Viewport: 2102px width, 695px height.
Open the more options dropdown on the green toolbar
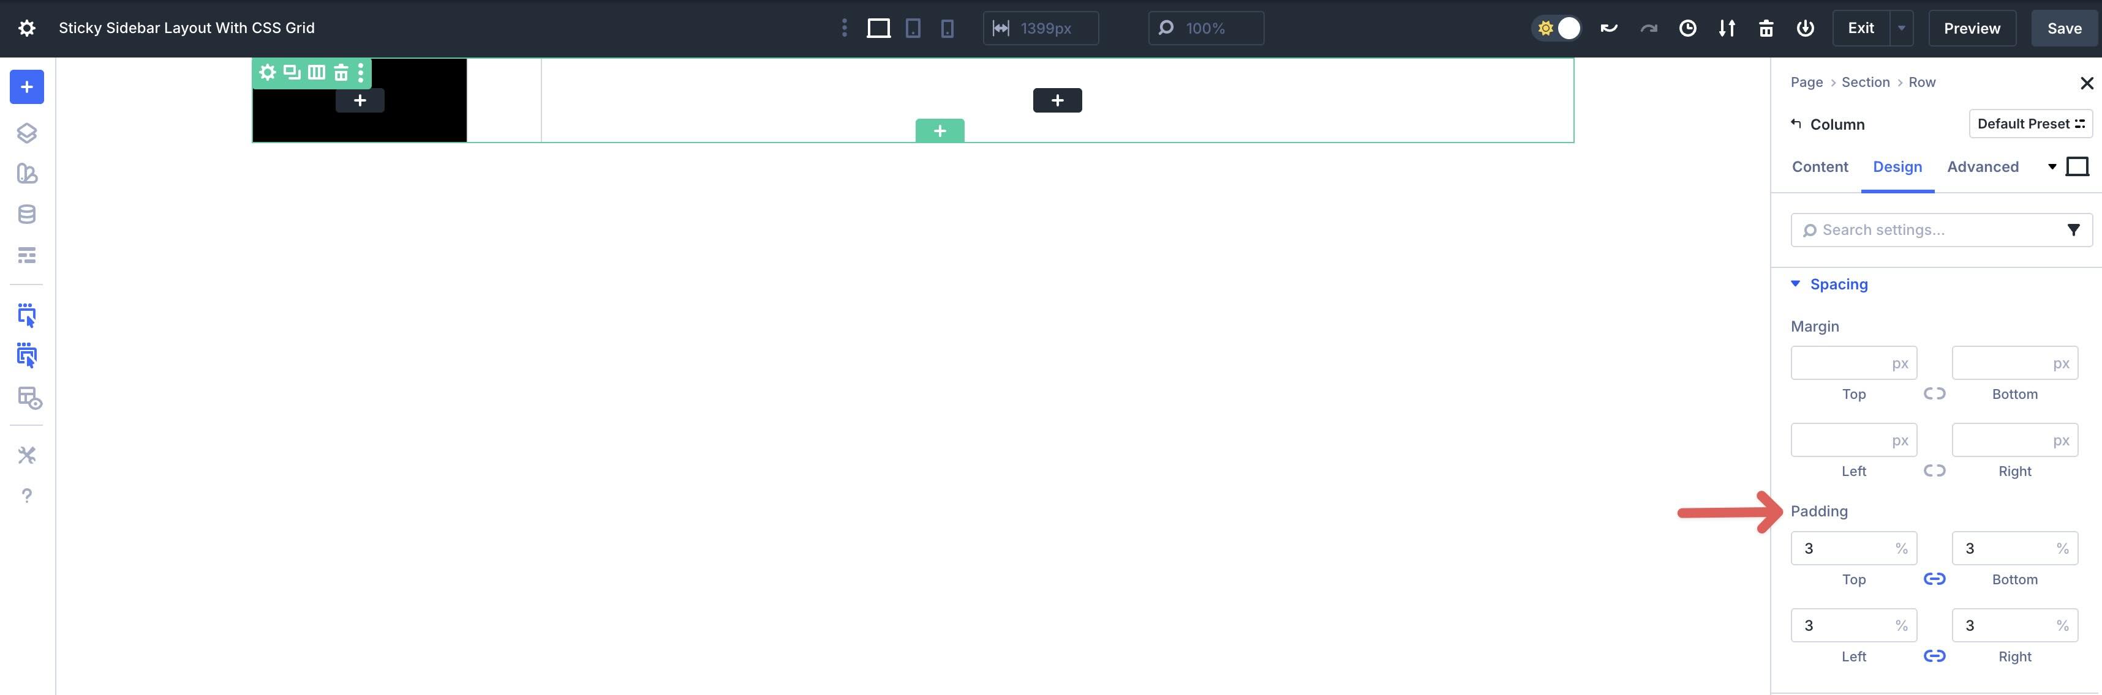[x=361, y=72]
